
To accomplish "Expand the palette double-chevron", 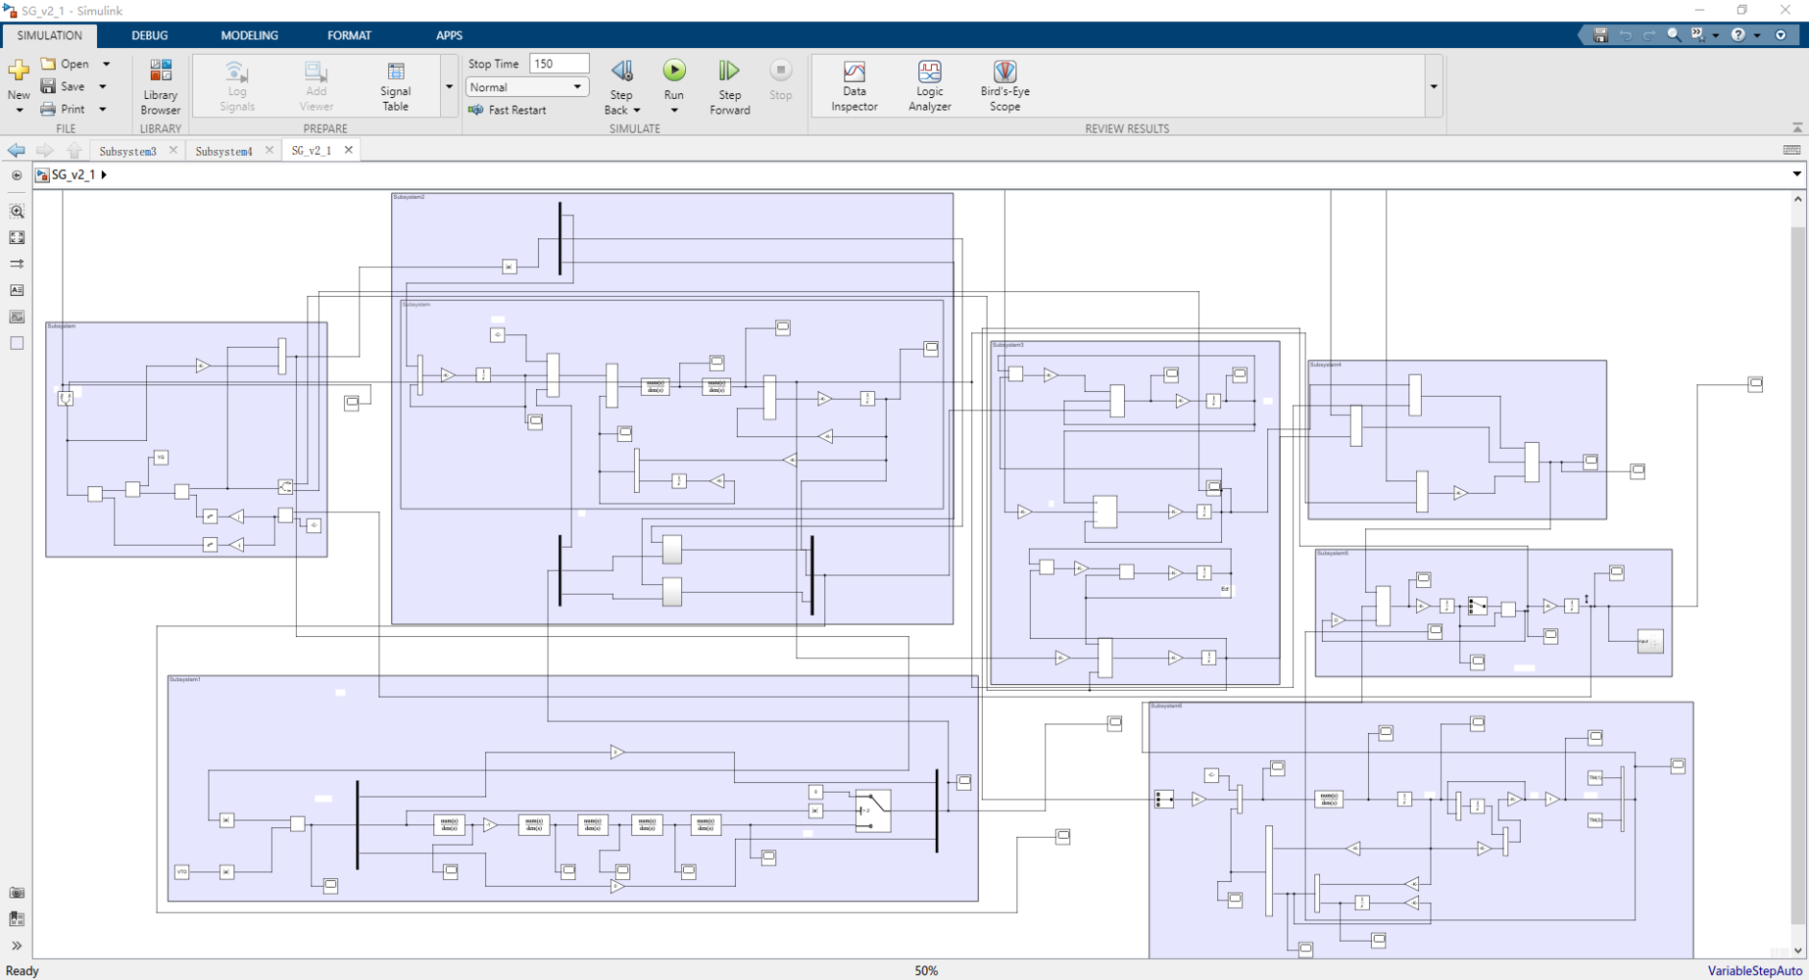I will tap(17, 946).
